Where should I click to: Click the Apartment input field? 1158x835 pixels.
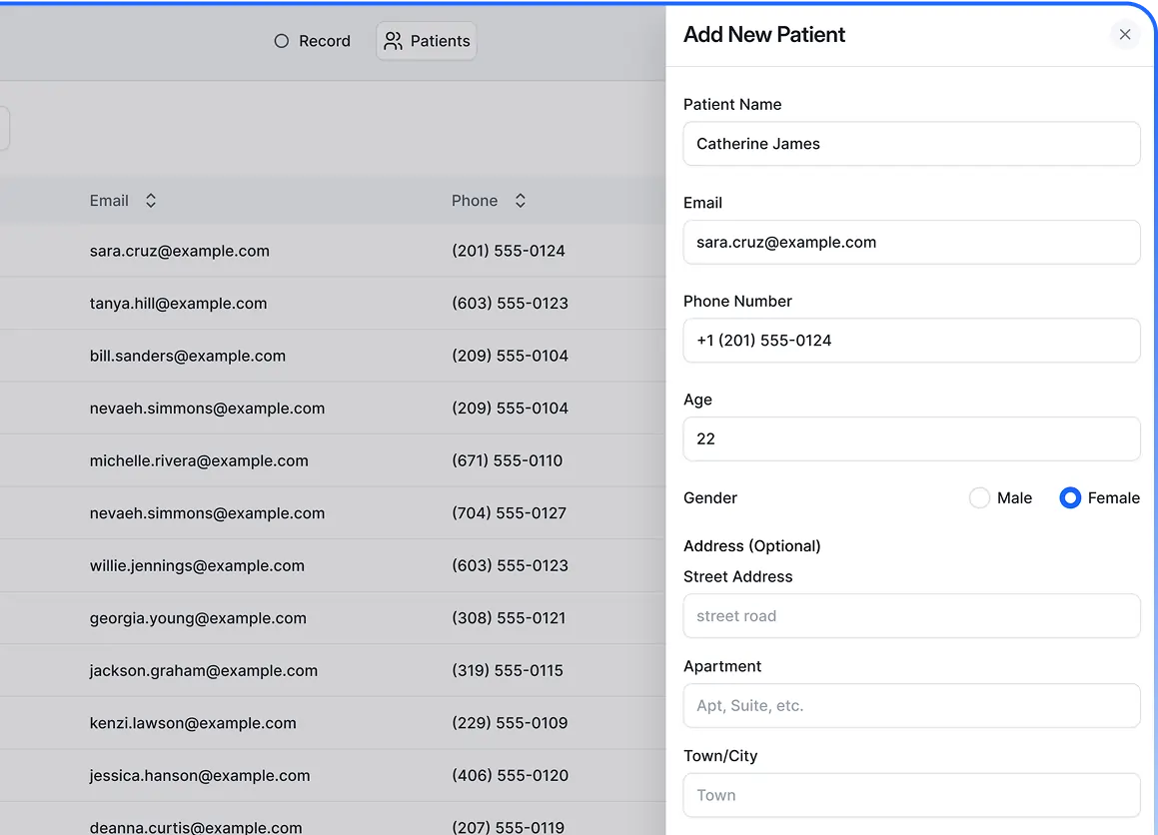pyautogui.click(x=910, y=705)
